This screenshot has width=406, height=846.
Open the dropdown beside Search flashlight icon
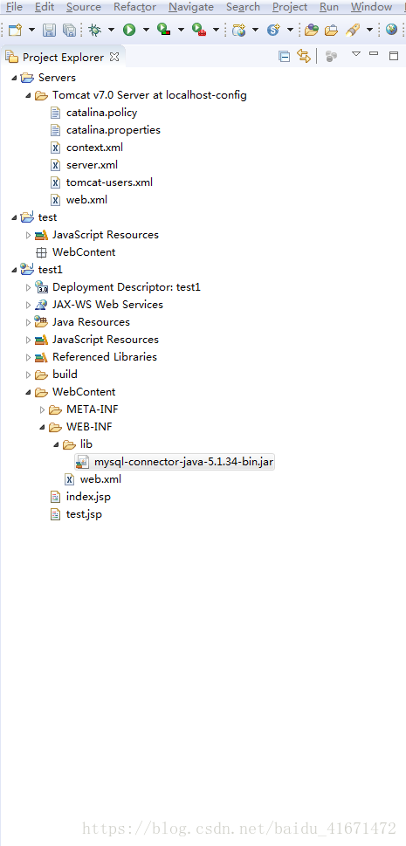(x=370, y=30)
